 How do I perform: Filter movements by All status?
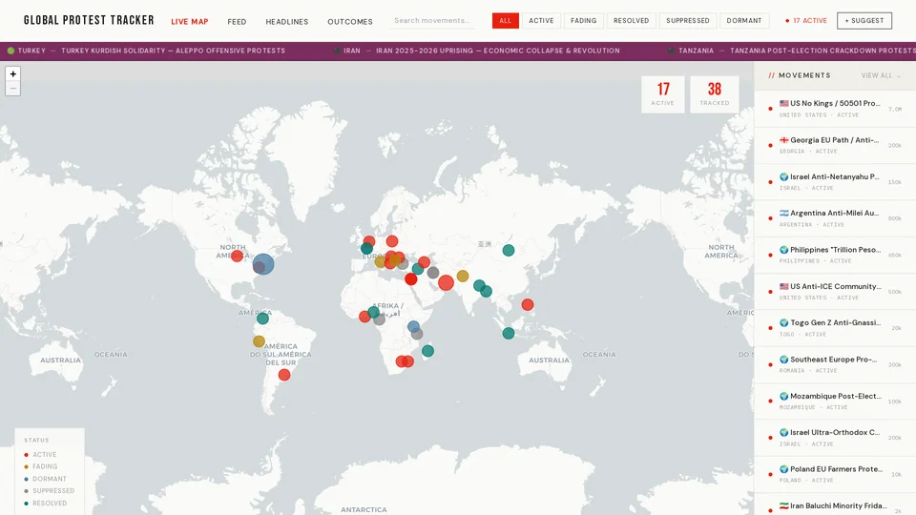(x=506, y=20)
